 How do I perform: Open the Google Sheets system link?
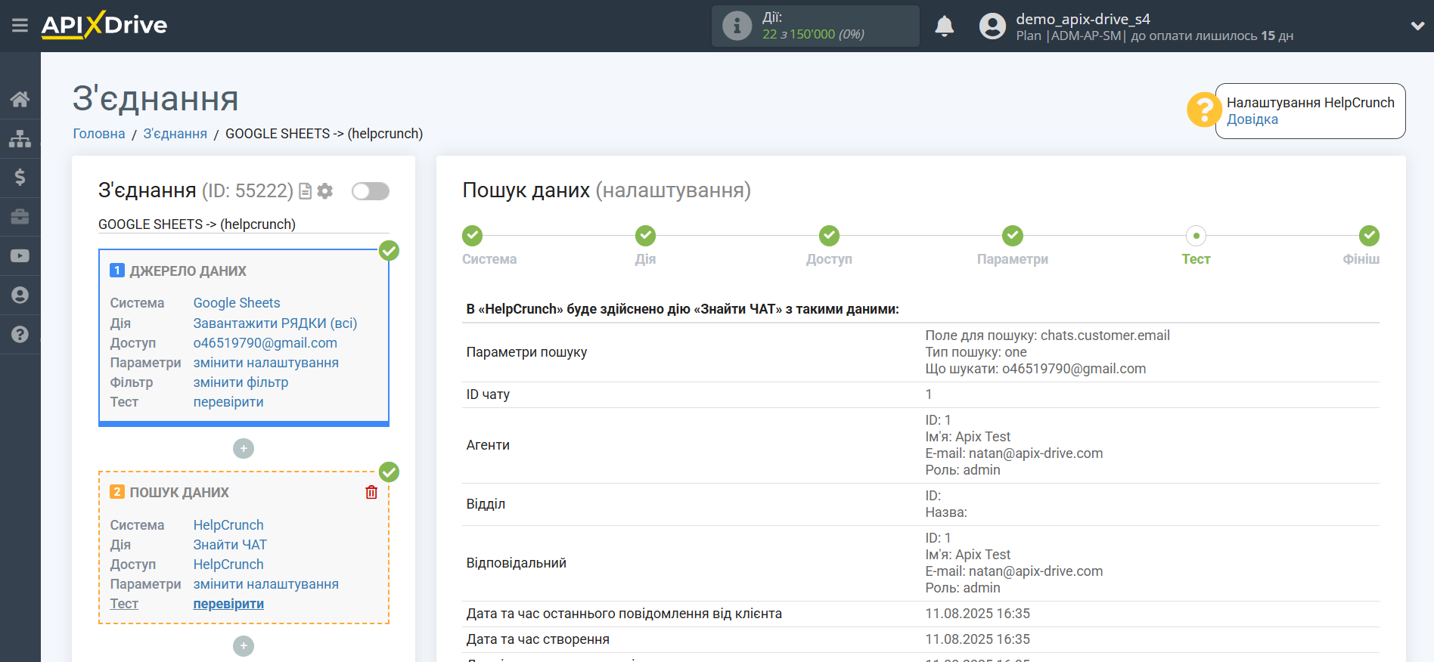click(x=237, y=303)
